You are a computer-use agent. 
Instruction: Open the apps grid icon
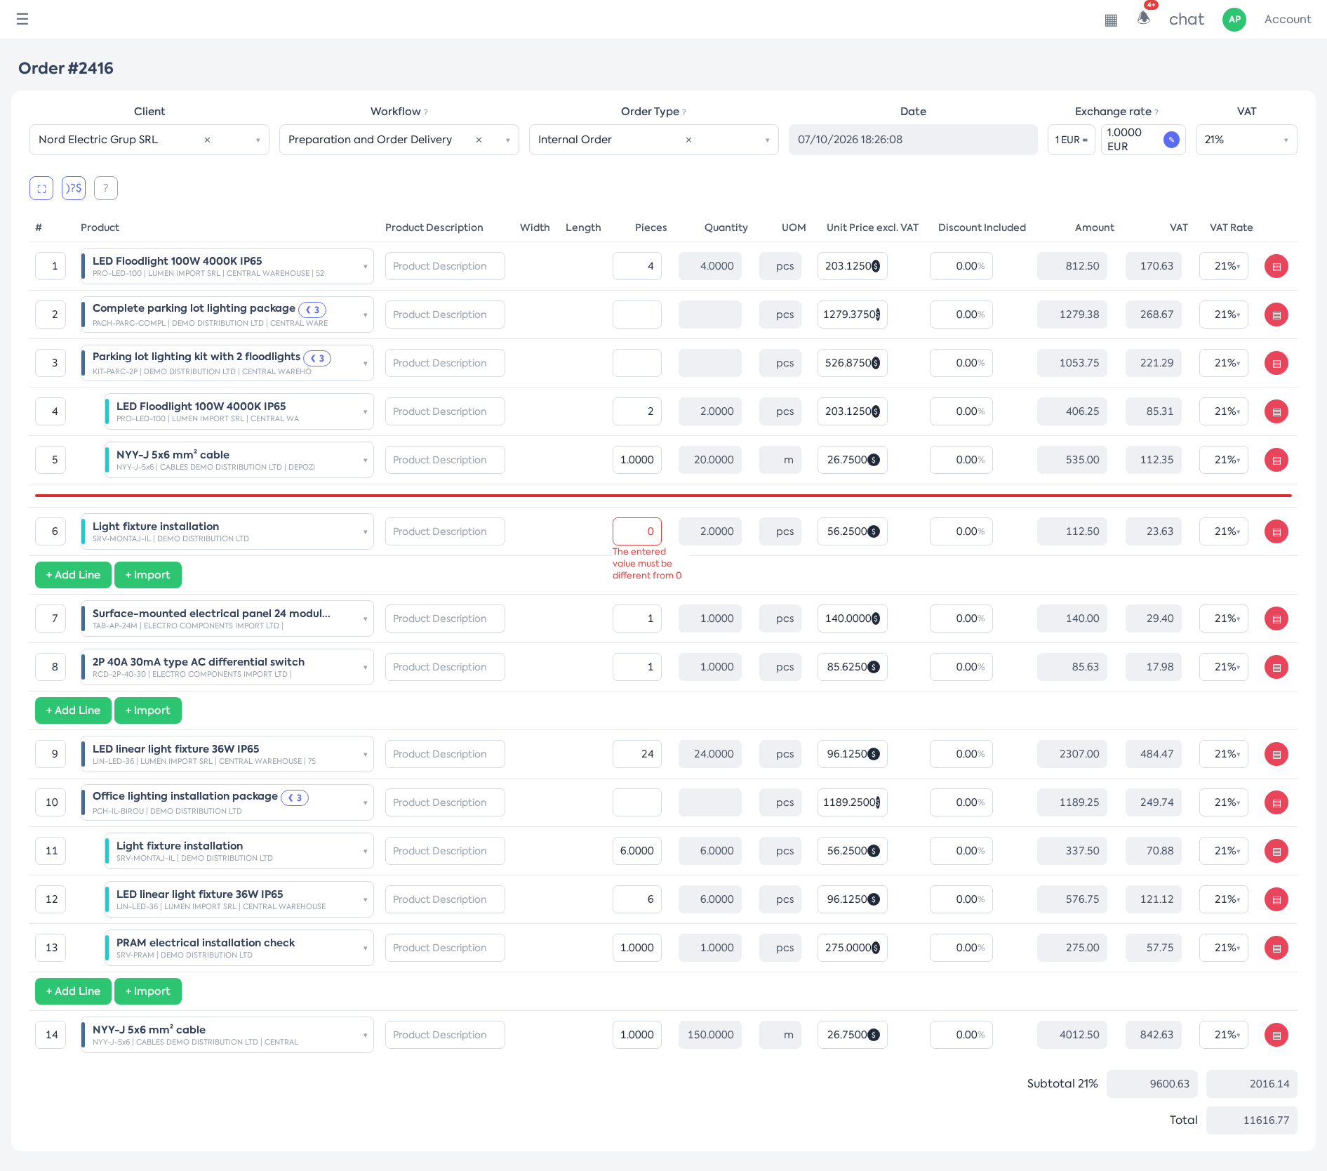[1111, 20]
